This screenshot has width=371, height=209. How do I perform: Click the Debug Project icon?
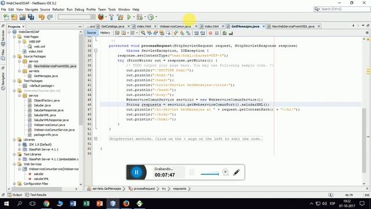pyautogui.click(x=140, y=17)
